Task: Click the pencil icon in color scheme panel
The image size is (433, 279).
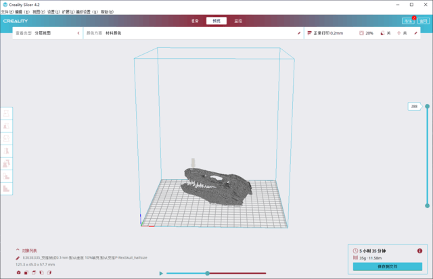Action: [299, 33]
